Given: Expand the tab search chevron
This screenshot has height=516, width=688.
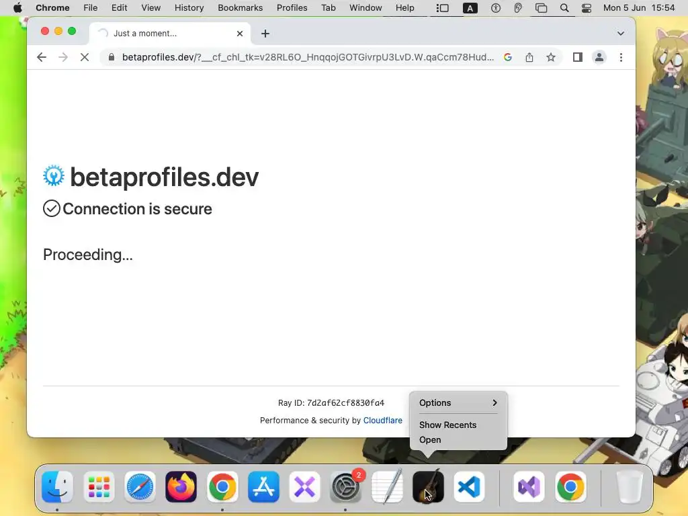Looking at the screenshot, I should [x=620, y=34].
